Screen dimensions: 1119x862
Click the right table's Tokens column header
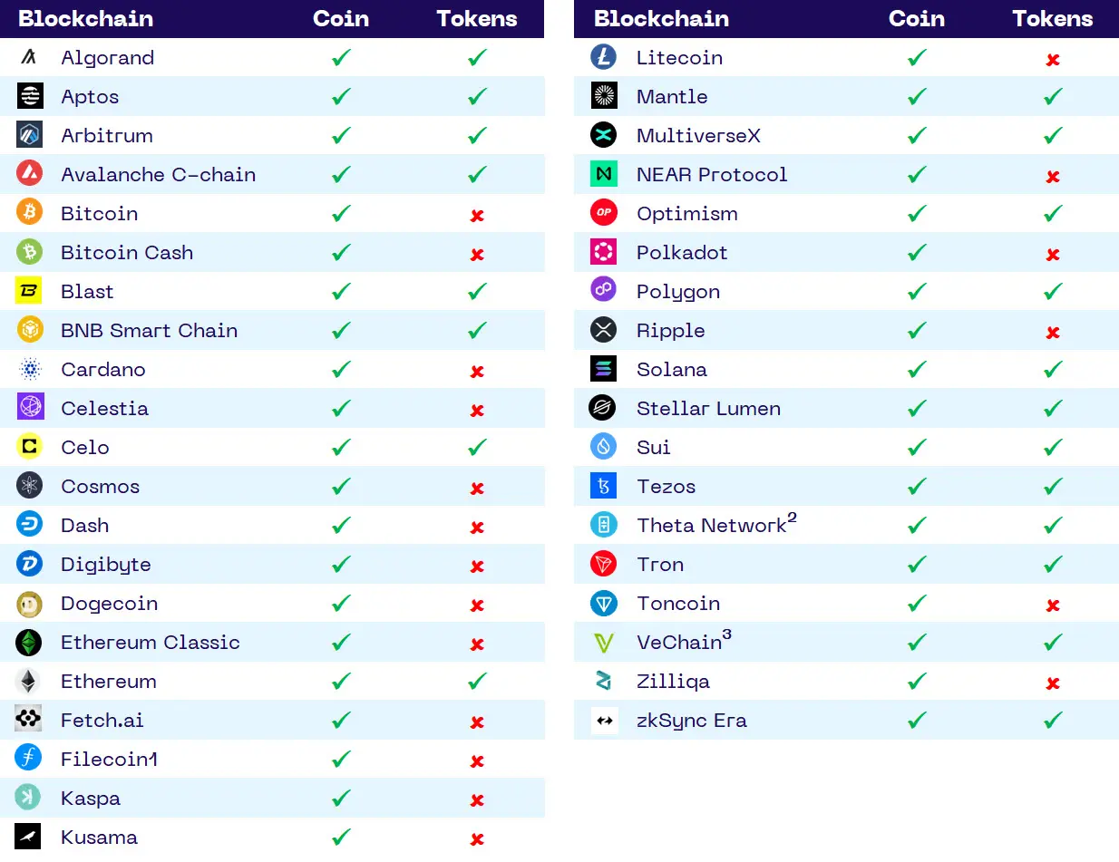[1052, 18]
